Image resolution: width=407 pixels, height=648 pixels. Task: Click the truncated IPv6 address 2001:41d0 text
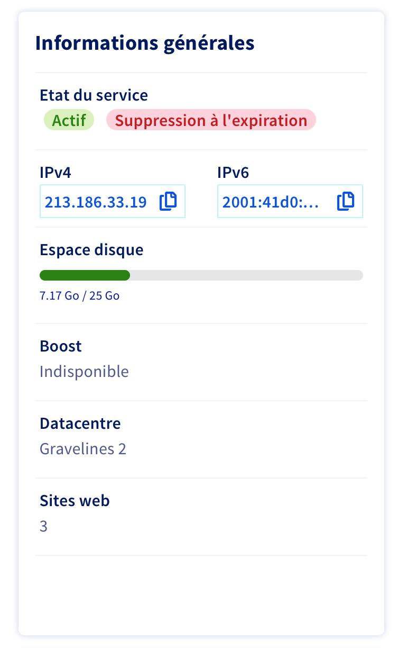[271, 202]
